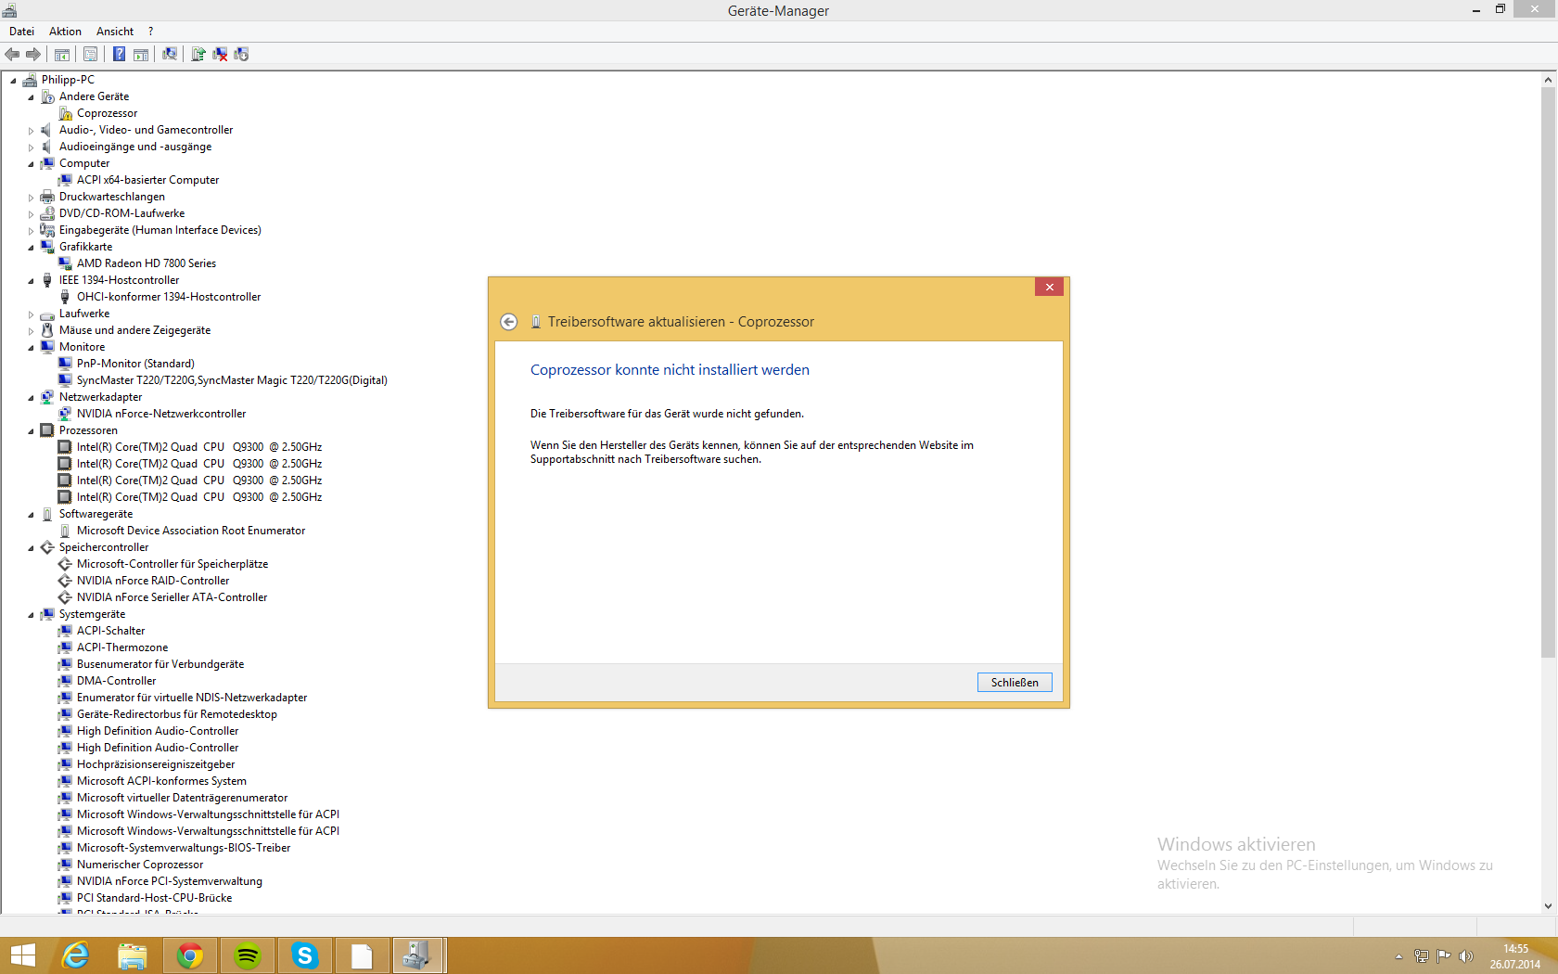
Task: Expand Mäuse und andere Zeigegeräte
Action: tap(31, 331)
